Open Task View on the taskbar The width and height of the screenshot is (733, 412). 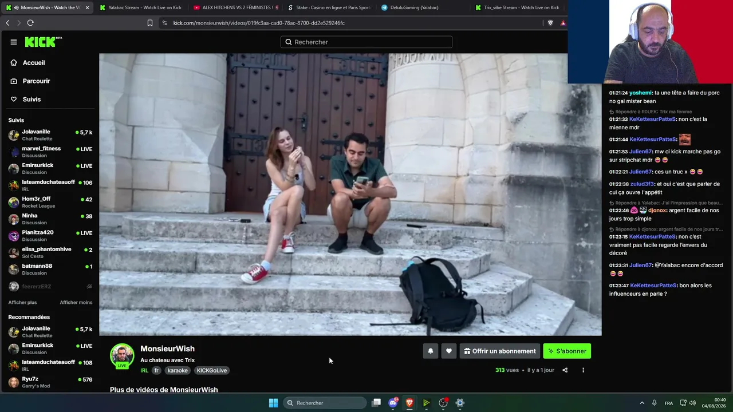376,403
